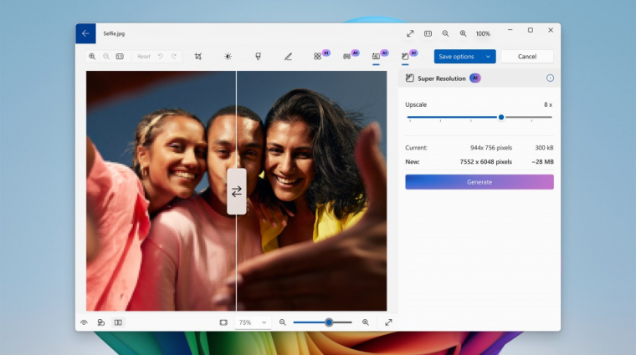Click the title bar zoom in magnifier

coord(463,33)
